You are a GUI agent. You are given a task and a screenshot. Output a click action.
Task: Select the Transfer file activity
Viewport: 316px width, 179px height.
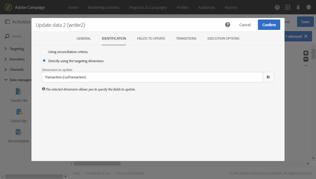pyautogui.click(x=19, y=95)
